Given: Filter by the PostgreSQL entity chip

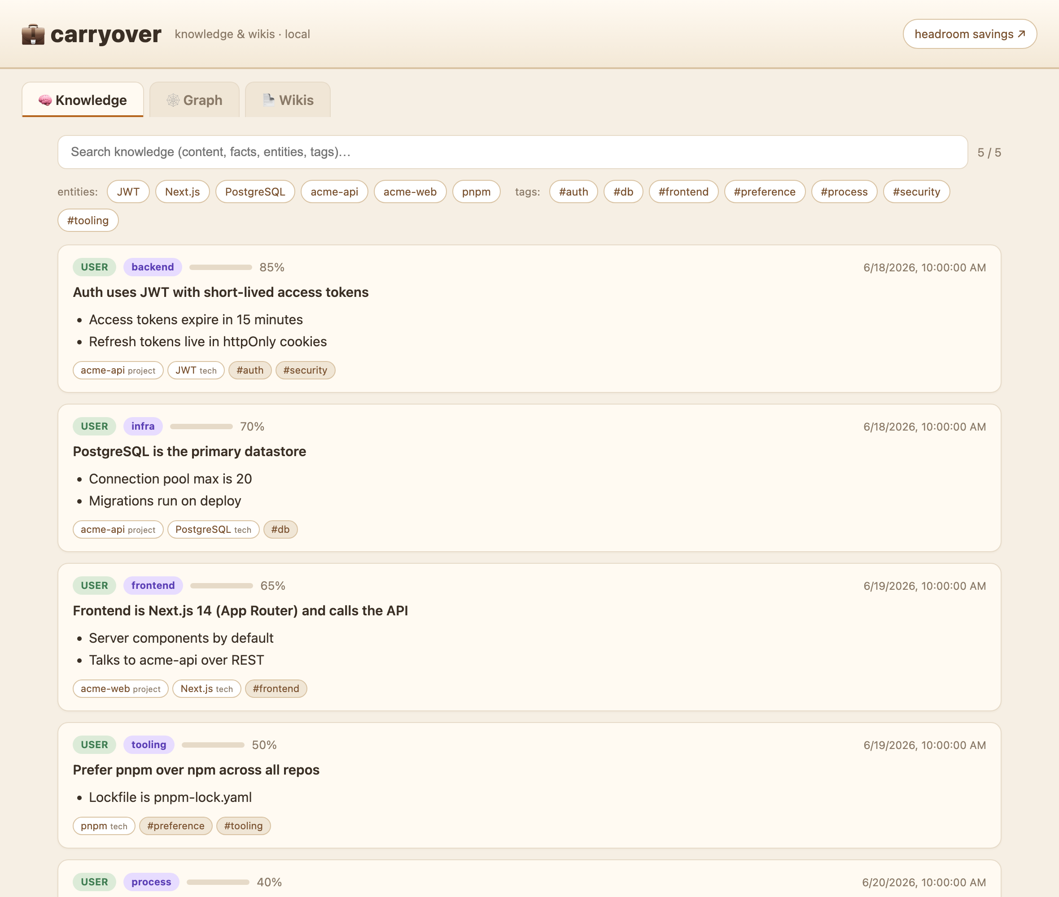Looking at the screenshot, I should click(255, 192).
